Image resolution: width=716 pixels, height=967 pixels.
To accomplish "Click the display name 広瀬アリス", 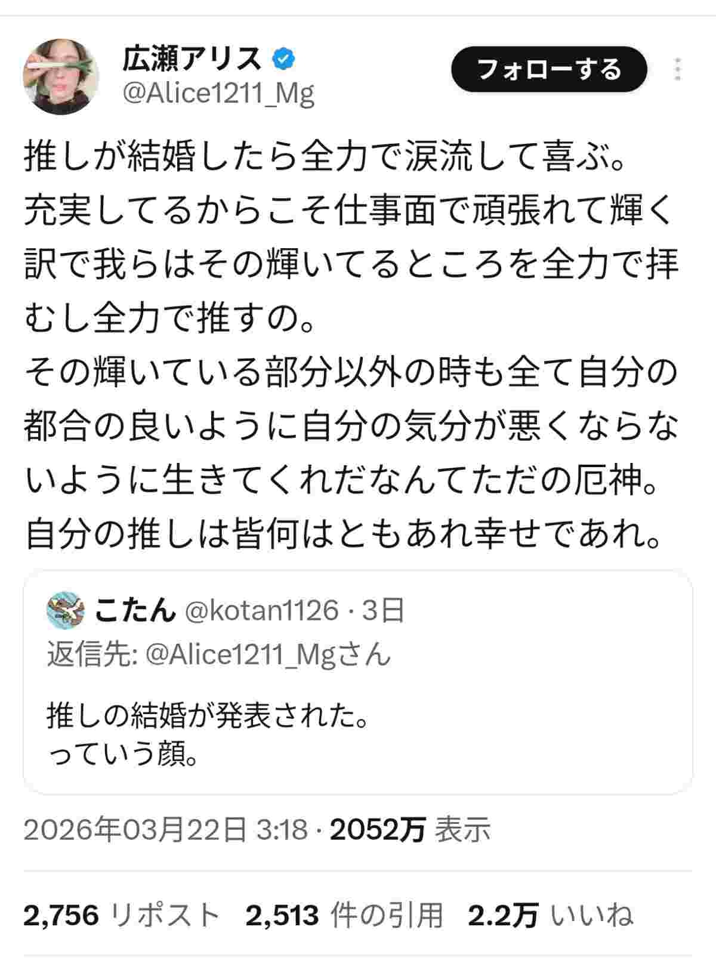I will pos(192,58).
